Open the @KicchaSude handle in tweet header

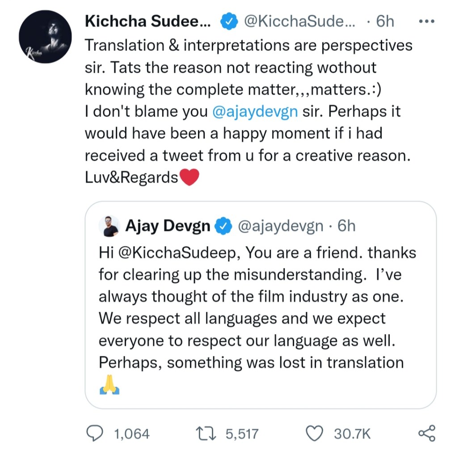[x=299, y=21]
